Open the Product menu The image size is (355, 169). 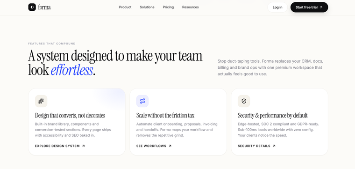(x=125, y=7)
